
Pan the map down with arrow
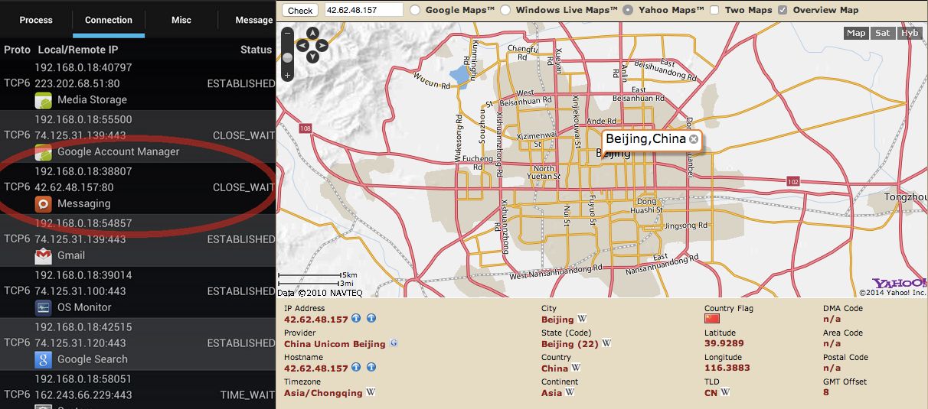[312, 57]
